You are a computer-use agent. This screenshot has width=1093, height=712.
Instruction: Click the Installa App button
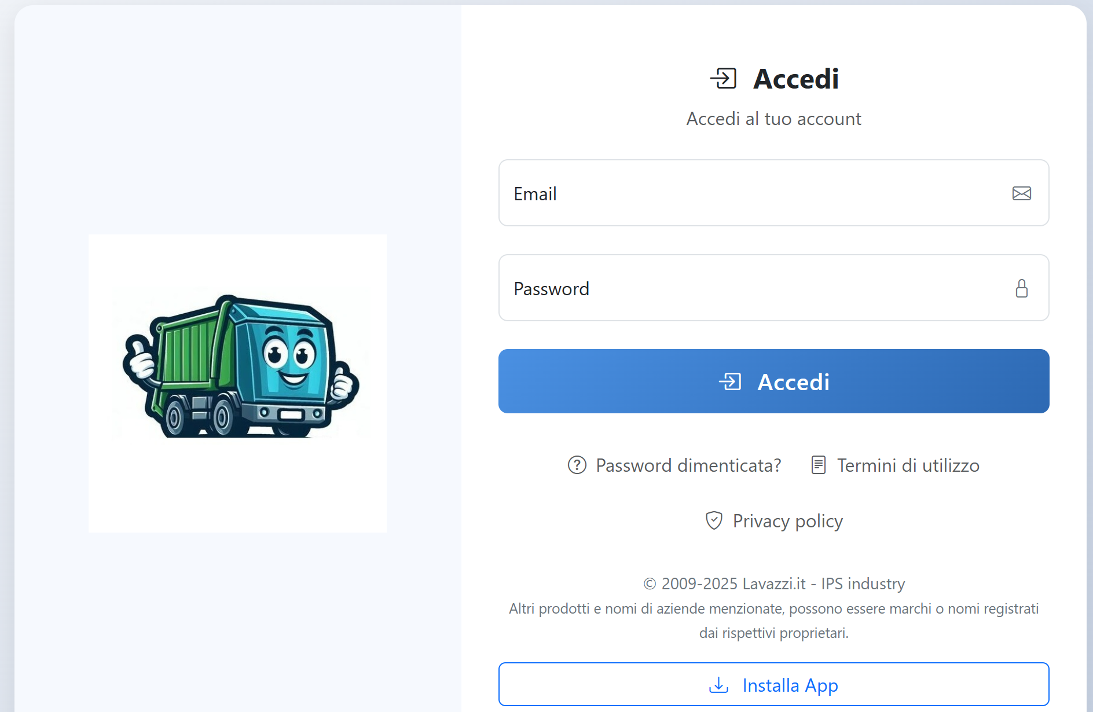[774, 684]
